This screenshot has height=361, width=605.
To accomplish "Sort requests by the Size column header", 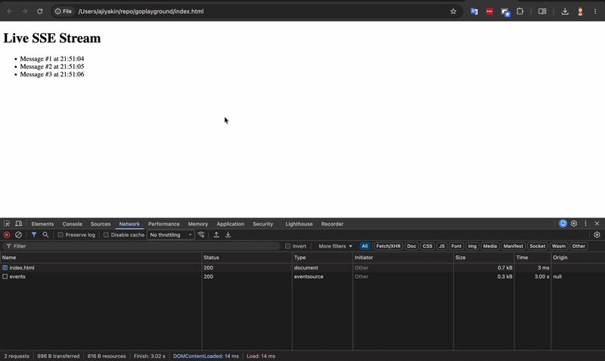I will 484,258.
